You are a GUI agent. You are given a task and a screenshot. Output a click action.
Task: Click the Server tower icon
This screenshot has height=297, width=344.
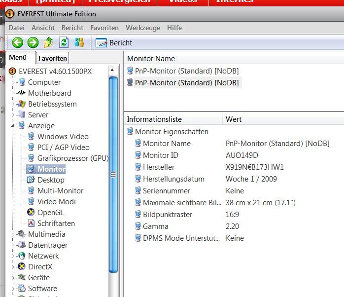click(22, 114)
